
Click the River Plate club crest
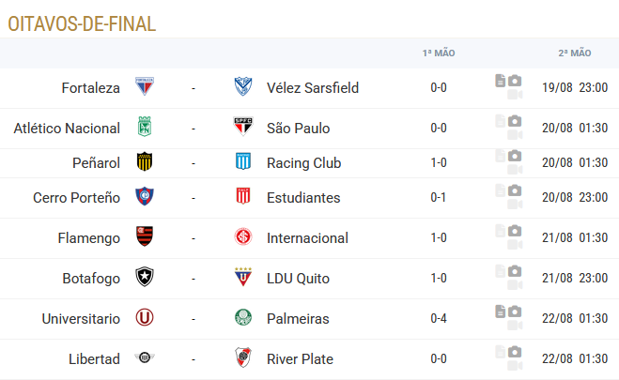coord(243,357)
